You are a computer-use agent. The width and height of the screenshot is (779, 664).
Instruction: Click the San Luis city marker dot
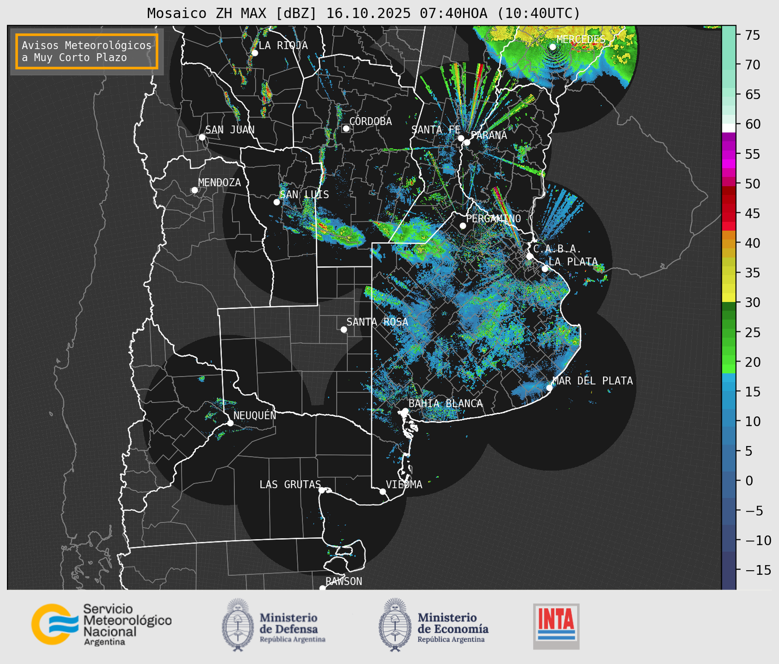(277, 202)
